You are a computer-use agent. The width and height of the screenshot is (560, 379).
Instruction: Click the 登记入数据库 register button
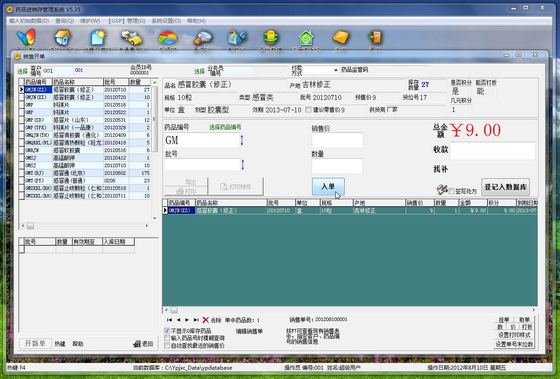point(506,187)
